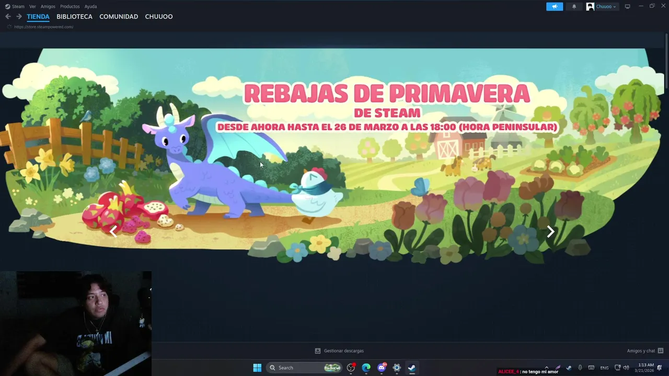Switch to the BIBLIOTECA tab

(x=74, y=17)
